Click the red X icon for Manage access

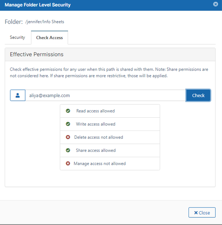point(68,164)
